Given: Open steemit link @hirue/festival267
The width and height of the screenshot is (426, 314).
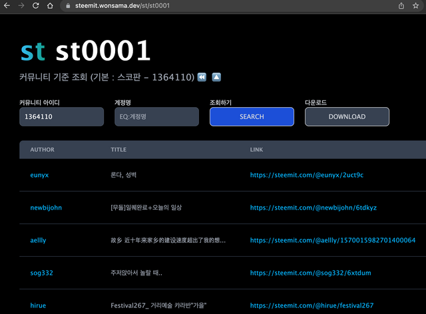Looking at the screenshot, I should click(x=312, y=305).
